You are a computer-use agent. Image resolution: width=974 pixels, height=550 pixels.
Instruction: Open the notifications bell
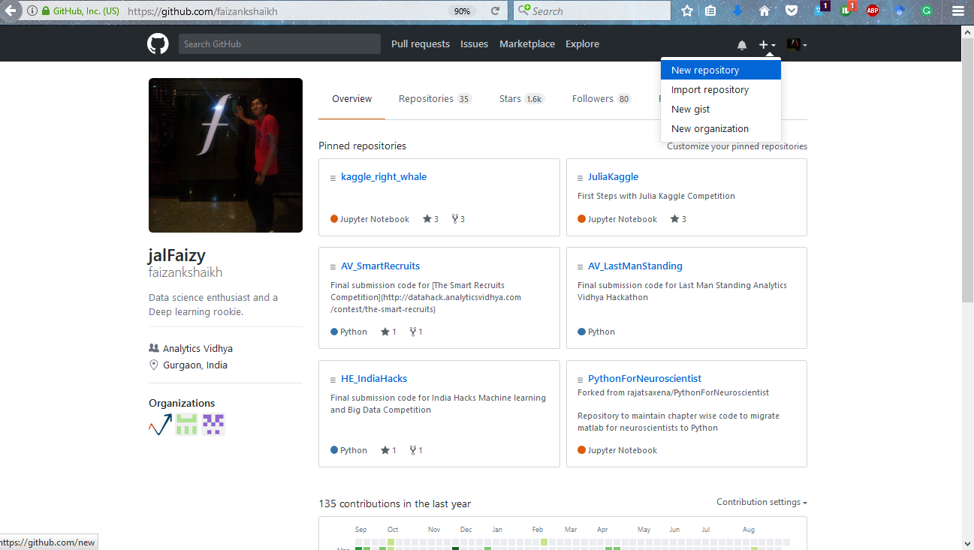742,45
